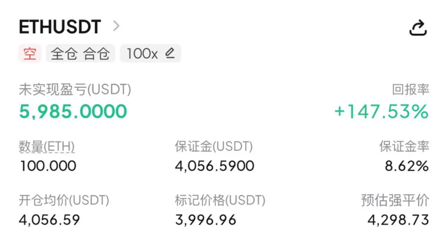Tap the share icon at top right
The image size is (448, 246).
point(418,28)
